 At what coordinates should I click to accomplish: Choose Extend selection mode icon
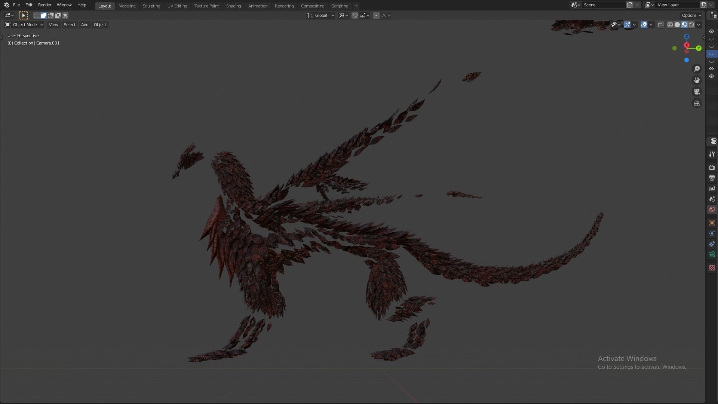[44, 15]
